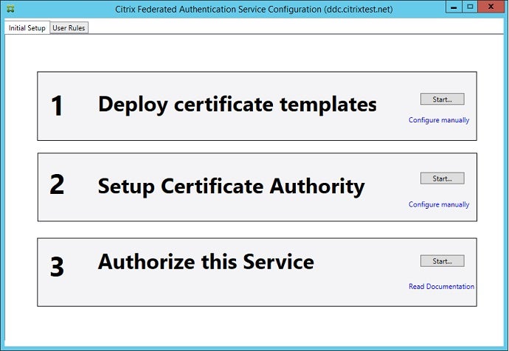Click the window title text ddc.citrixtest.net
The height and width of the screenshot is (351, 509).
(359, 9)
